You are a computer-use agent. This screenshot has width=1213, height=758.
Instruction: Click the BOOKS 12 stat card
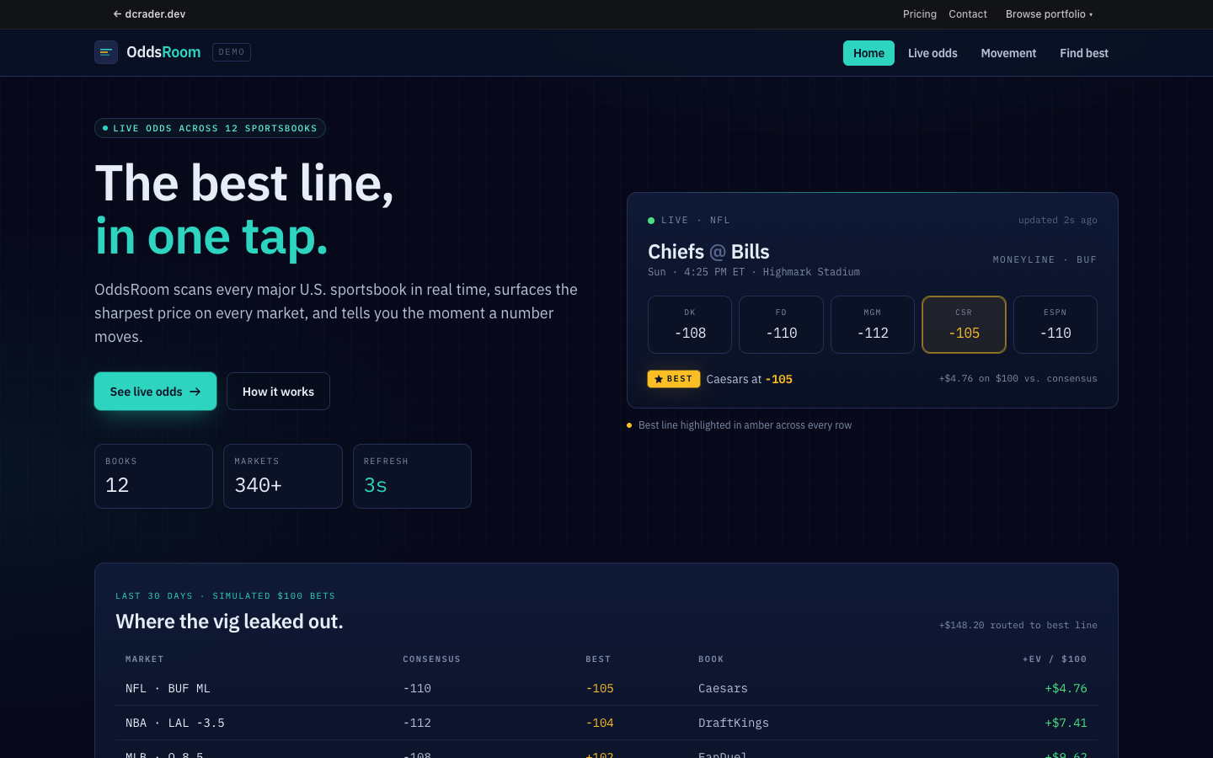[153, 476]
